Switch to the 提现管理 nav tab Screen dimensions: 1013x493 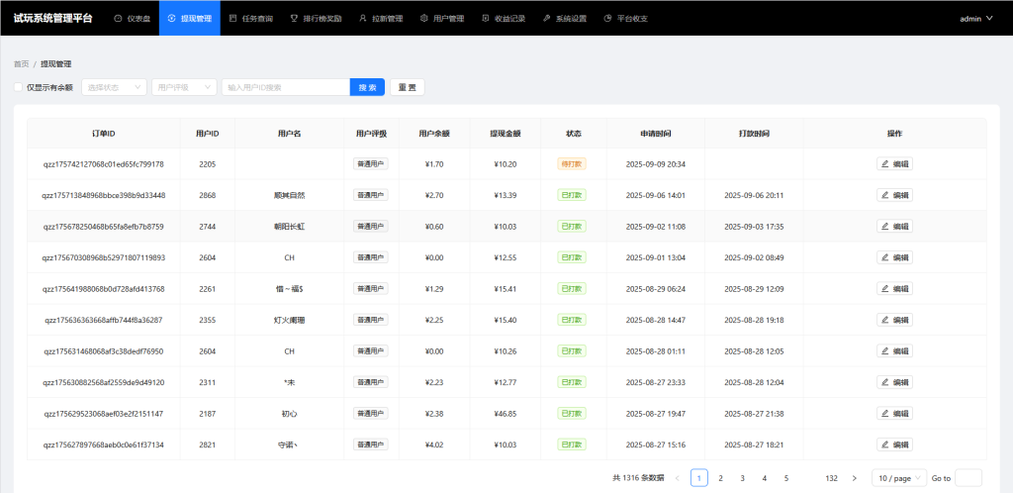point(190,18)
